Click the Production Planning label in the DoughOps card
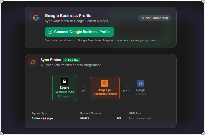The image size is (205, 135). click(105, 94)
